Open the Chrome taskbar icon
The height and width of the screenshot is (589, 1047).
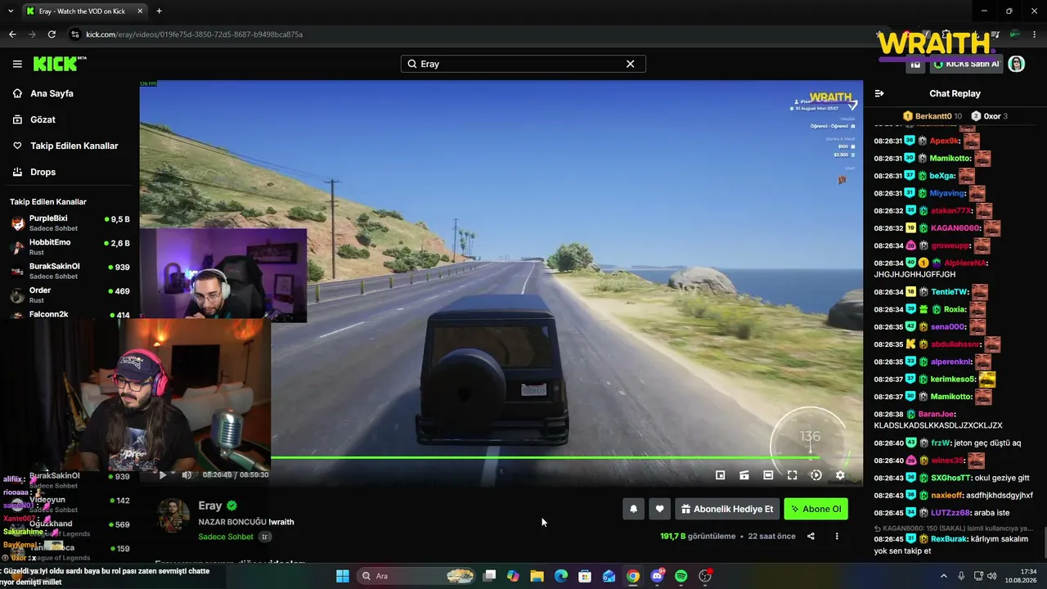632,576
